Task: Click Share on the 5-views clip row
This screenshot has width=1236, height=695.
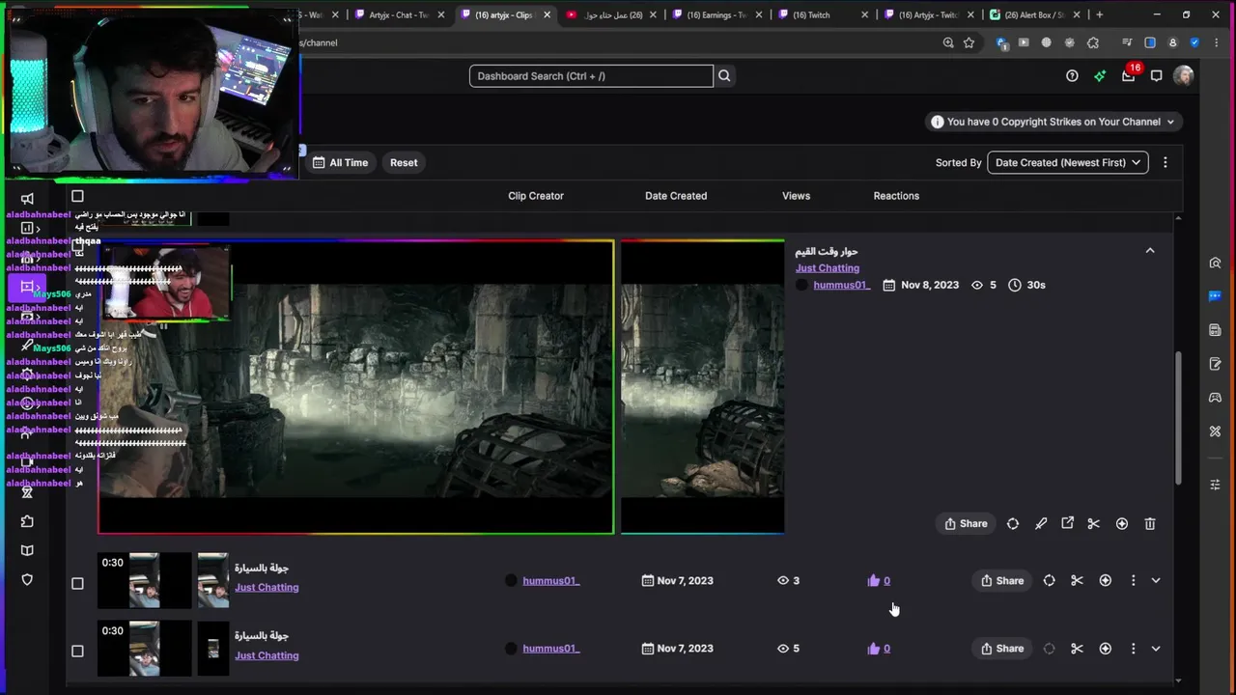Action: coord(1001,649)
